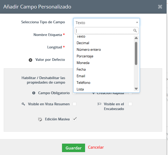This screenshot has width=168, height=155.
Task: Click the Selecciona Tipo de Campo label
Action: (x=43, y=22)
